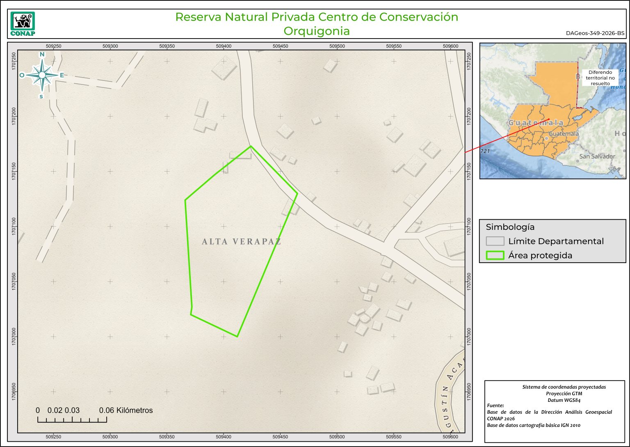Click the Datum WGS84 text
Image resolution: width=630 pixels, height=447 pixels.
564,400
